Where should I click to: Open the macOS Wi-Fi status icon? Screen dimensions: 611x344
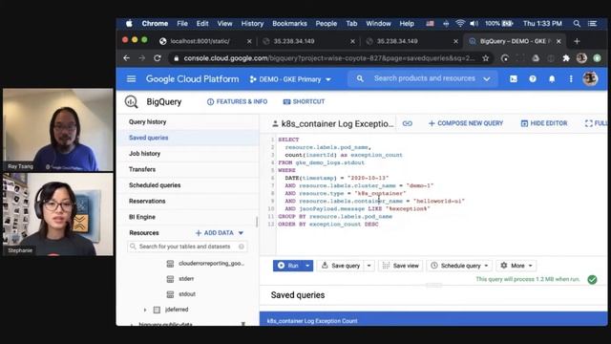click(460, 23)
